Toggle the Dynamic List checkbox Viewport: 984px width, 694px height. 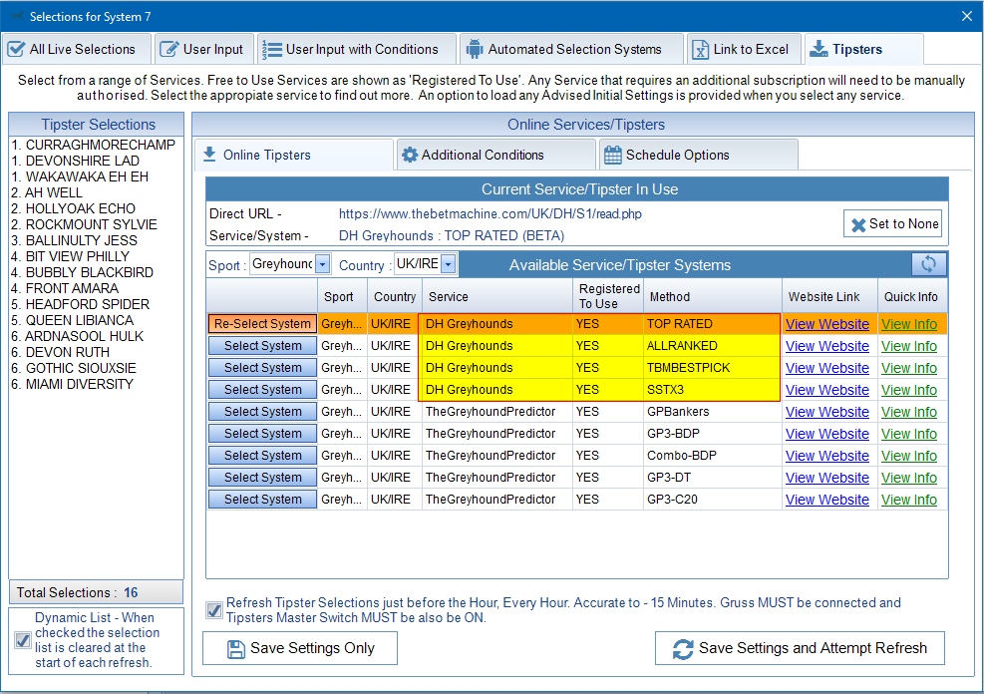tap(23, 640)
